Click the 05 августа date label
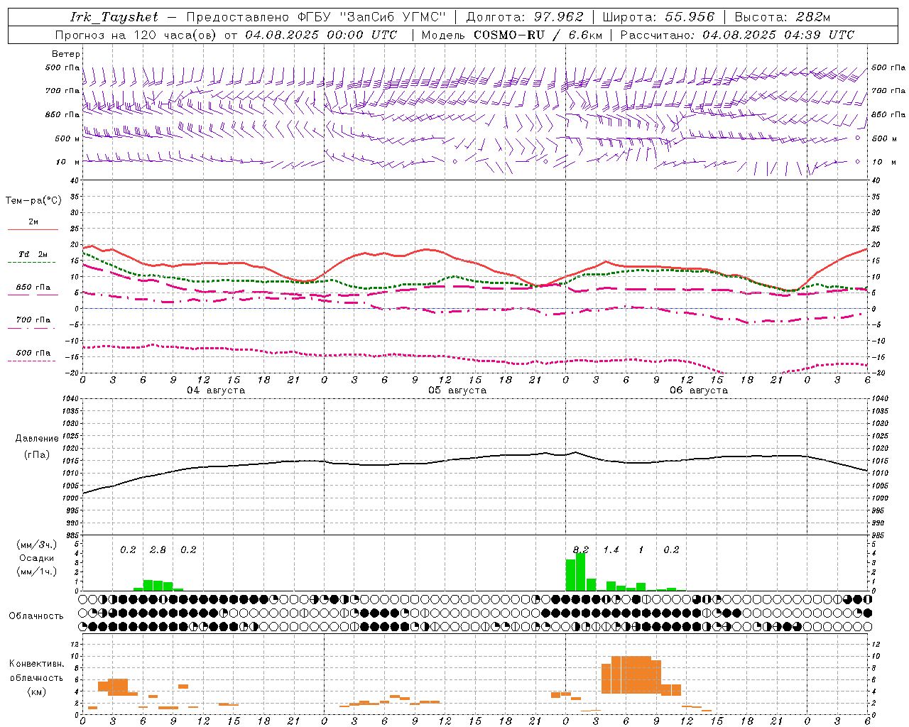Viewport: 909px width, 727px height. (x=457, y=390)
